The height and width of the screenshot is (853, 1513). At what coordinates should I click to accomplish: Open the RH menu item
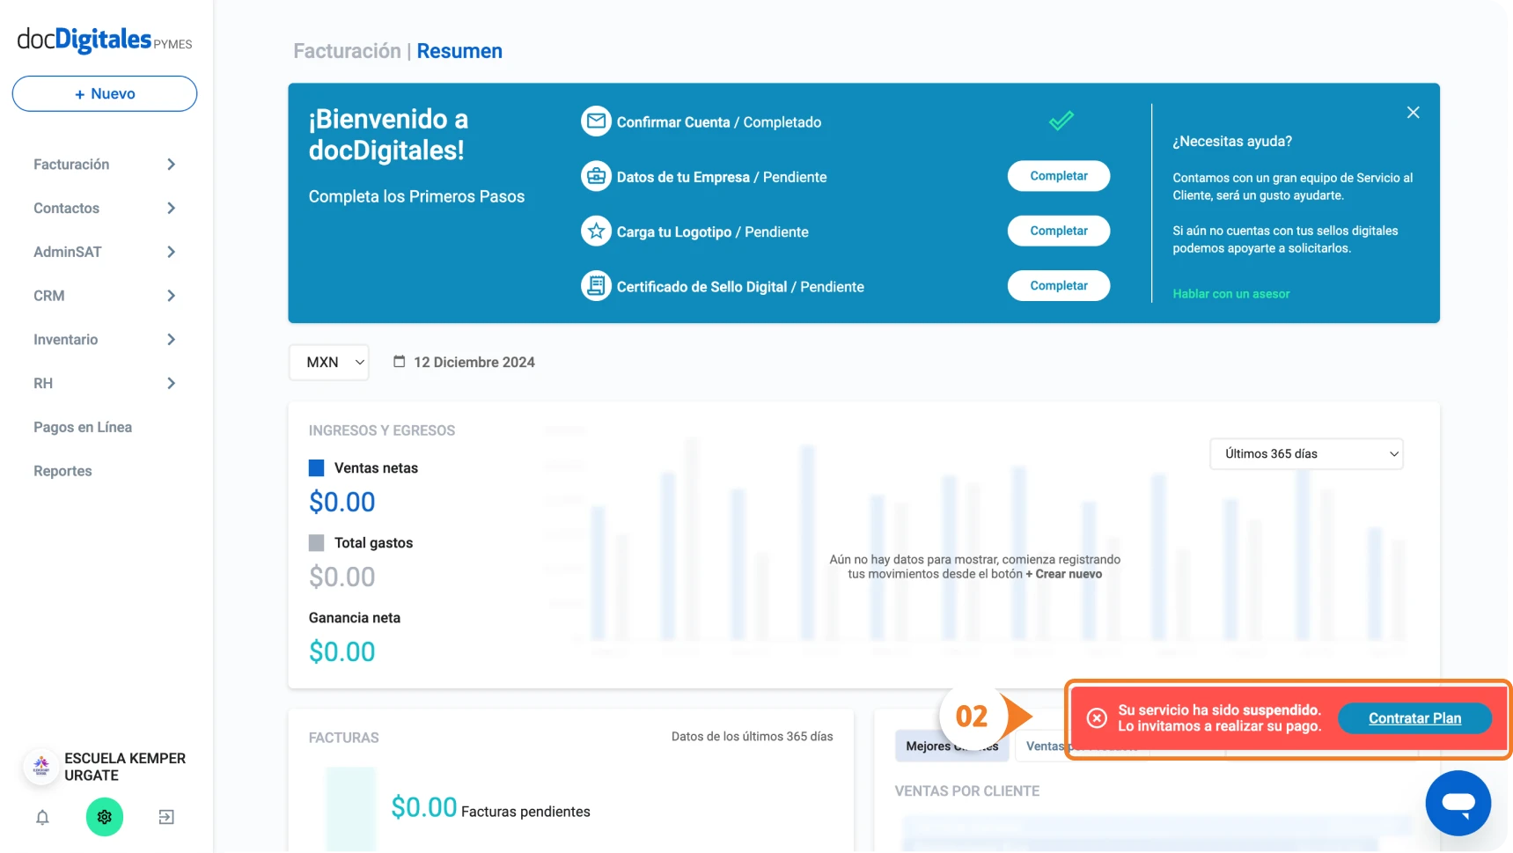pyautogui.click(x=43, y=384)
